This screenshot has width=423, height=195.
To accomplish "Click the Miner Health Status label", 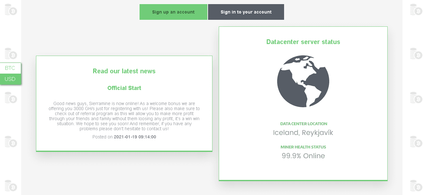I will (x=303, y=147).
